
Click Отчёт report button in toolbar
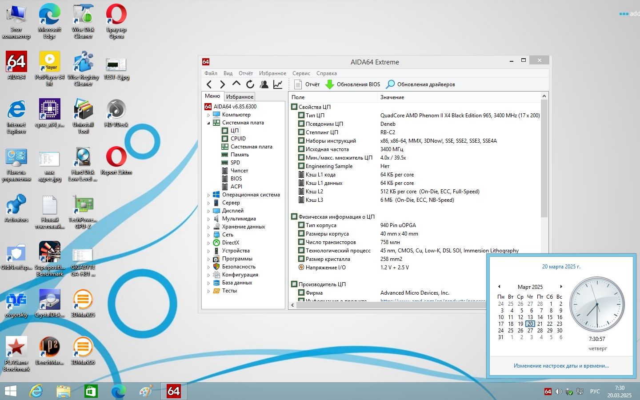pos(307,84)
